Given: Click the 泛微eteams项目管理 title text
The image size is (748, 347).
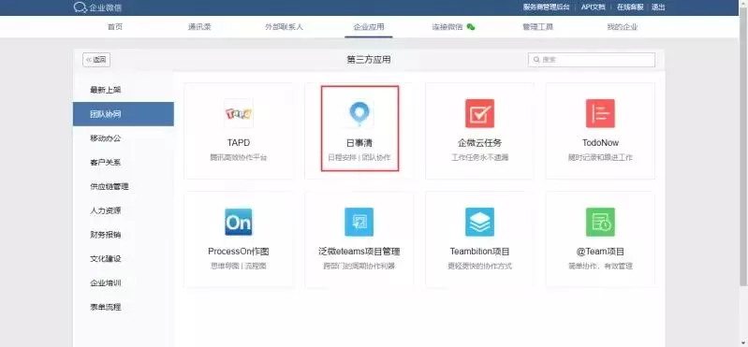Looking at the screenshot, I should point(359,252).
